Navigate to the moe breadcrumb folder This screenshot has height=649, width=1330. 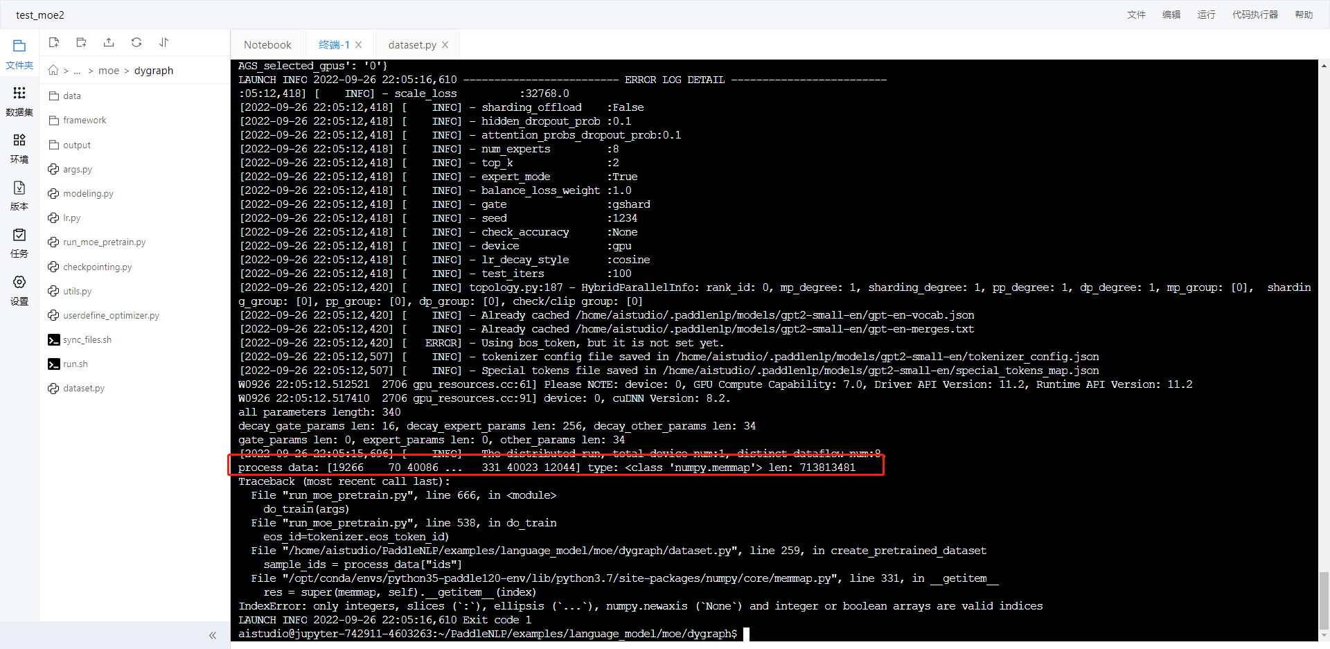point(108,70)
